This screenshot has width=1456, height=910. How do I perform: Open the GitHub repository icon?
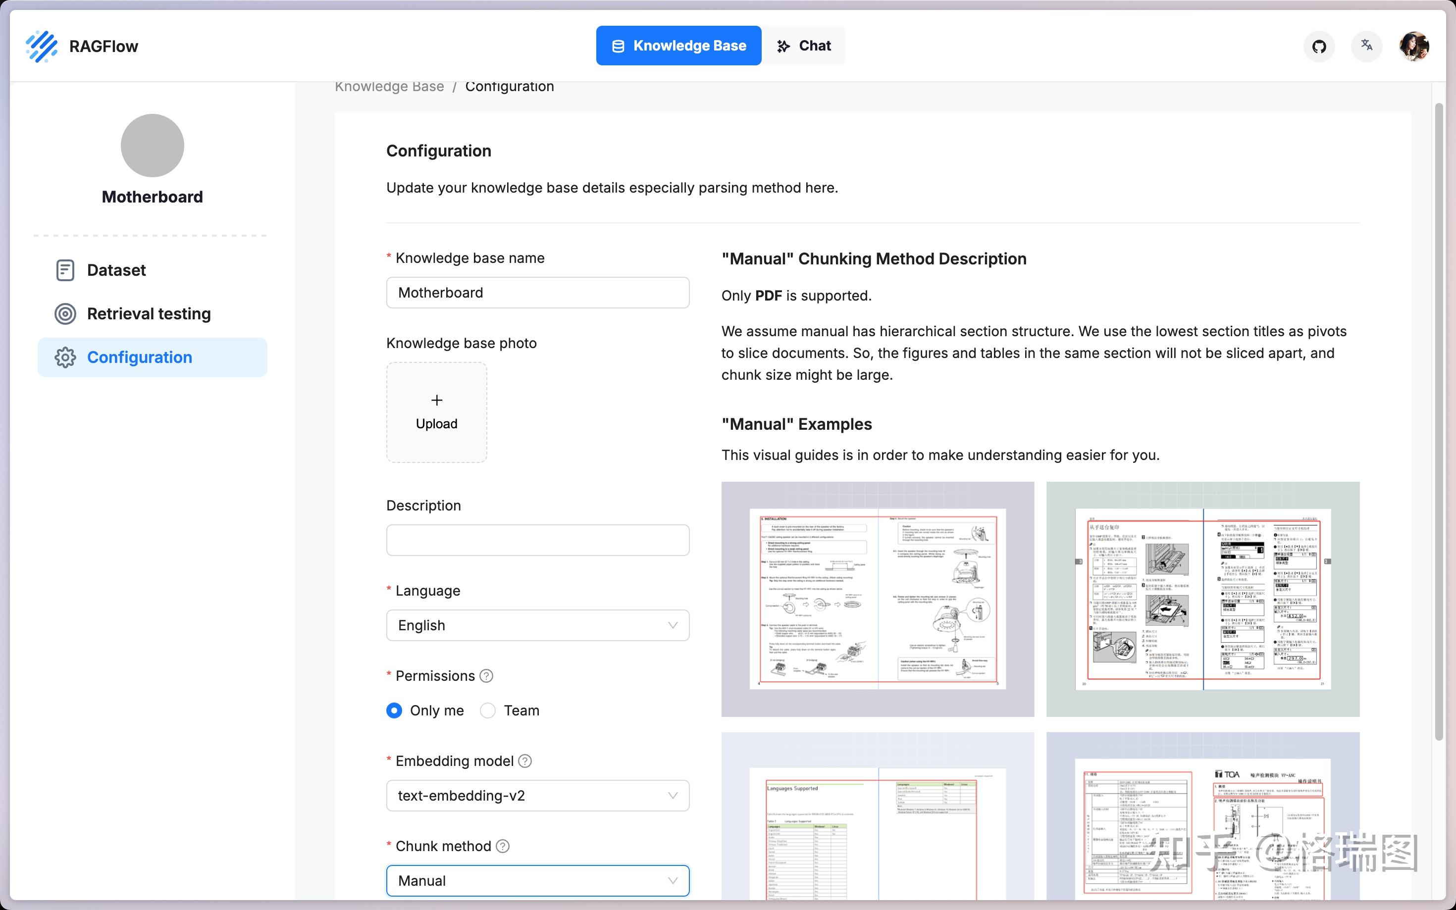coord(1319,47)
